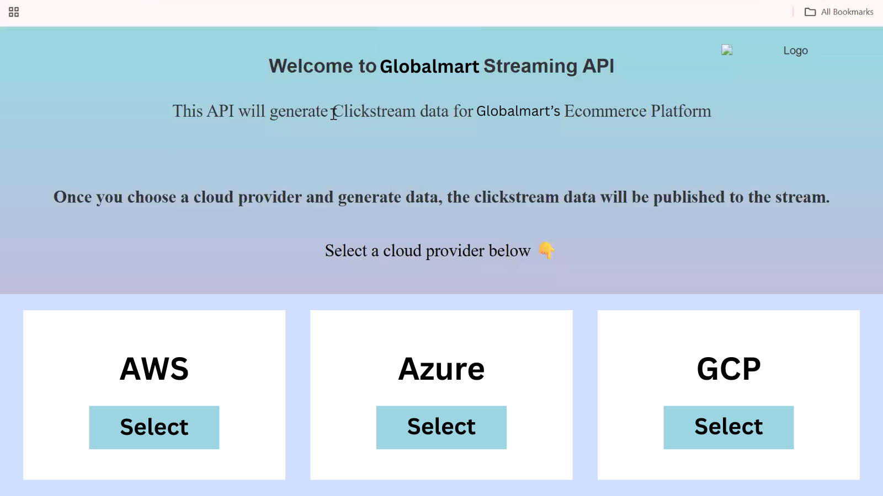883x496 pixels.
Task: Open the apps grid icon in bookmarks bar
Action: coord(14,12)
